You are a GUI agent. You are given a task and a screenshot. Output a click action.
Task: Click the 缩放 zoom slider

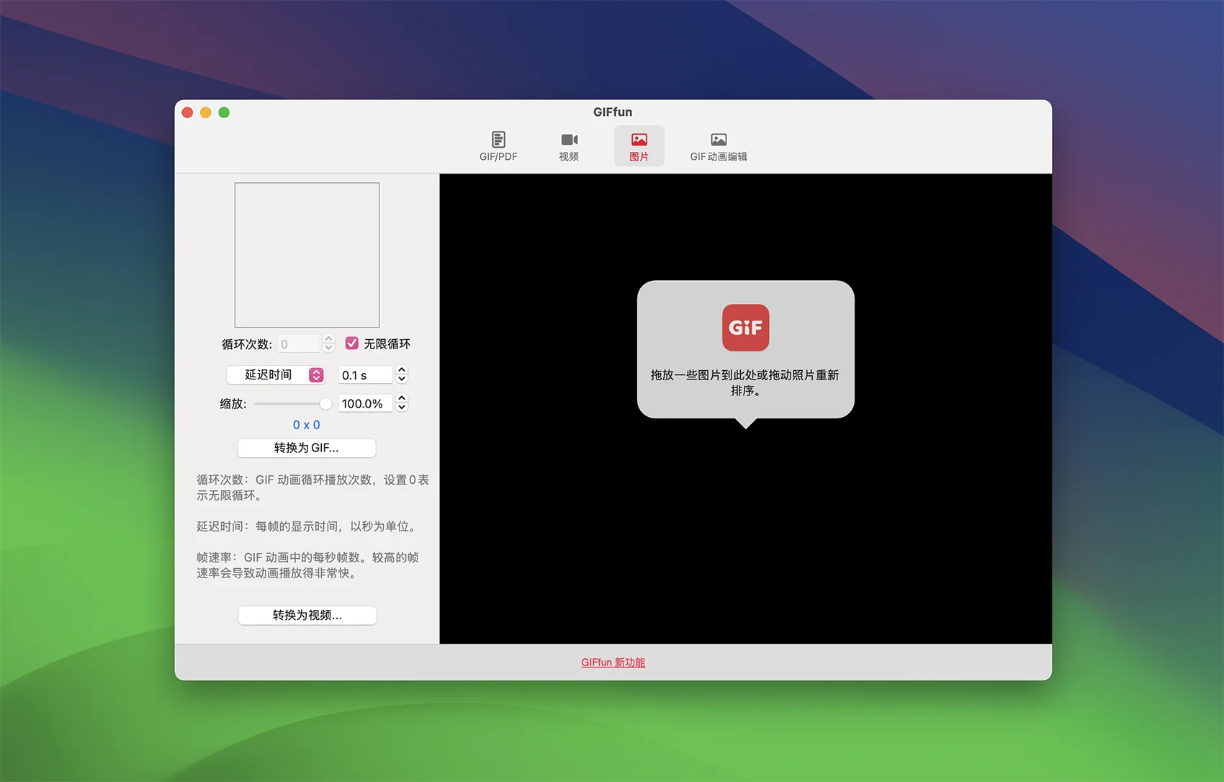pyautogui.click(x=292, y=404)
